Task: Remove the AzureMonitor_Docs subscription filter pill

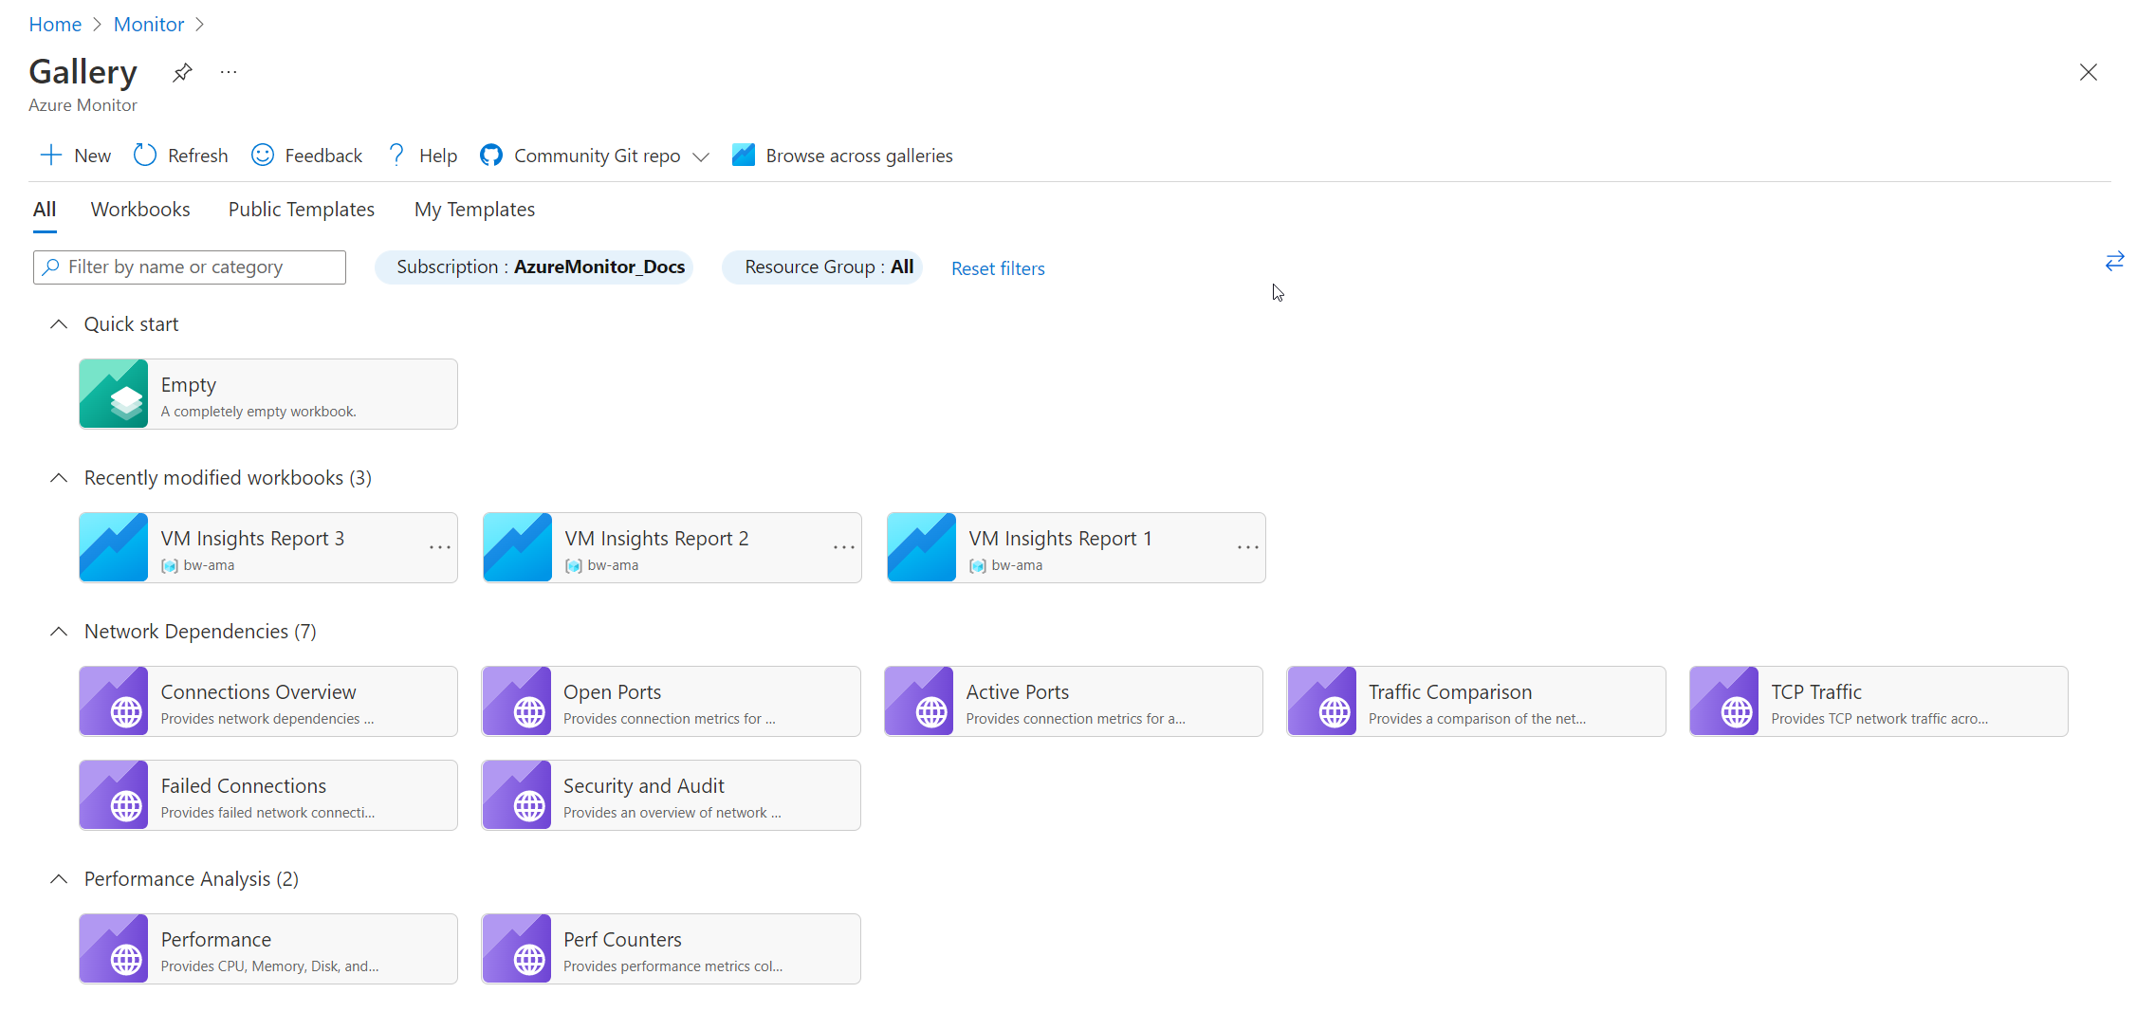Action: 534,267
